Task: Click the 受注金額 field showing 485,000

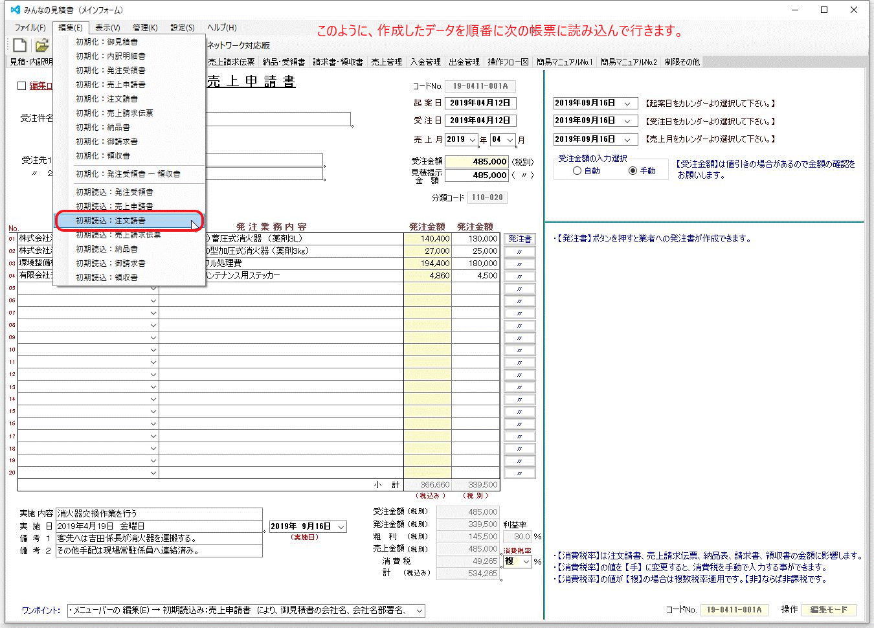Action: point(476,162)
